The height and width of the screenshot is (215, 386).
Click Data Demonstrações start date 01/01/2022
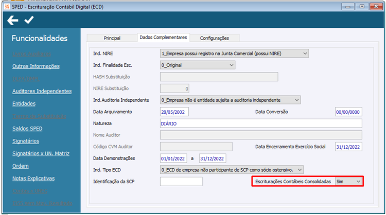[173, 158]
